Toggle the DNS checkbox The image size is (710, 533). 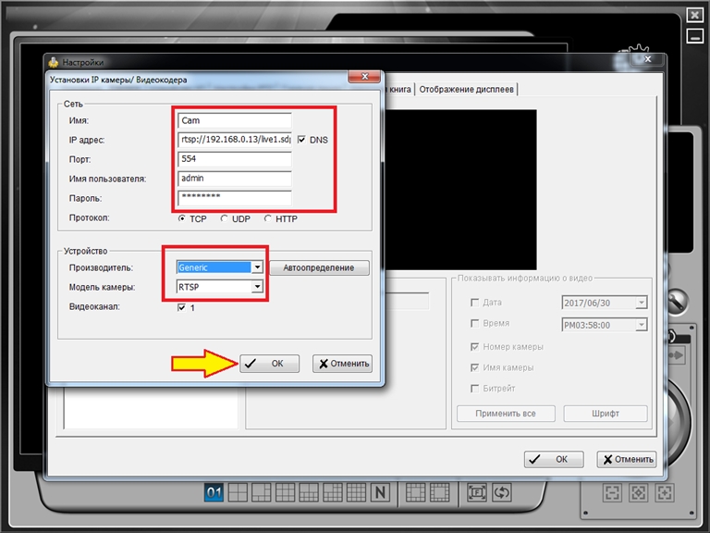302,140
